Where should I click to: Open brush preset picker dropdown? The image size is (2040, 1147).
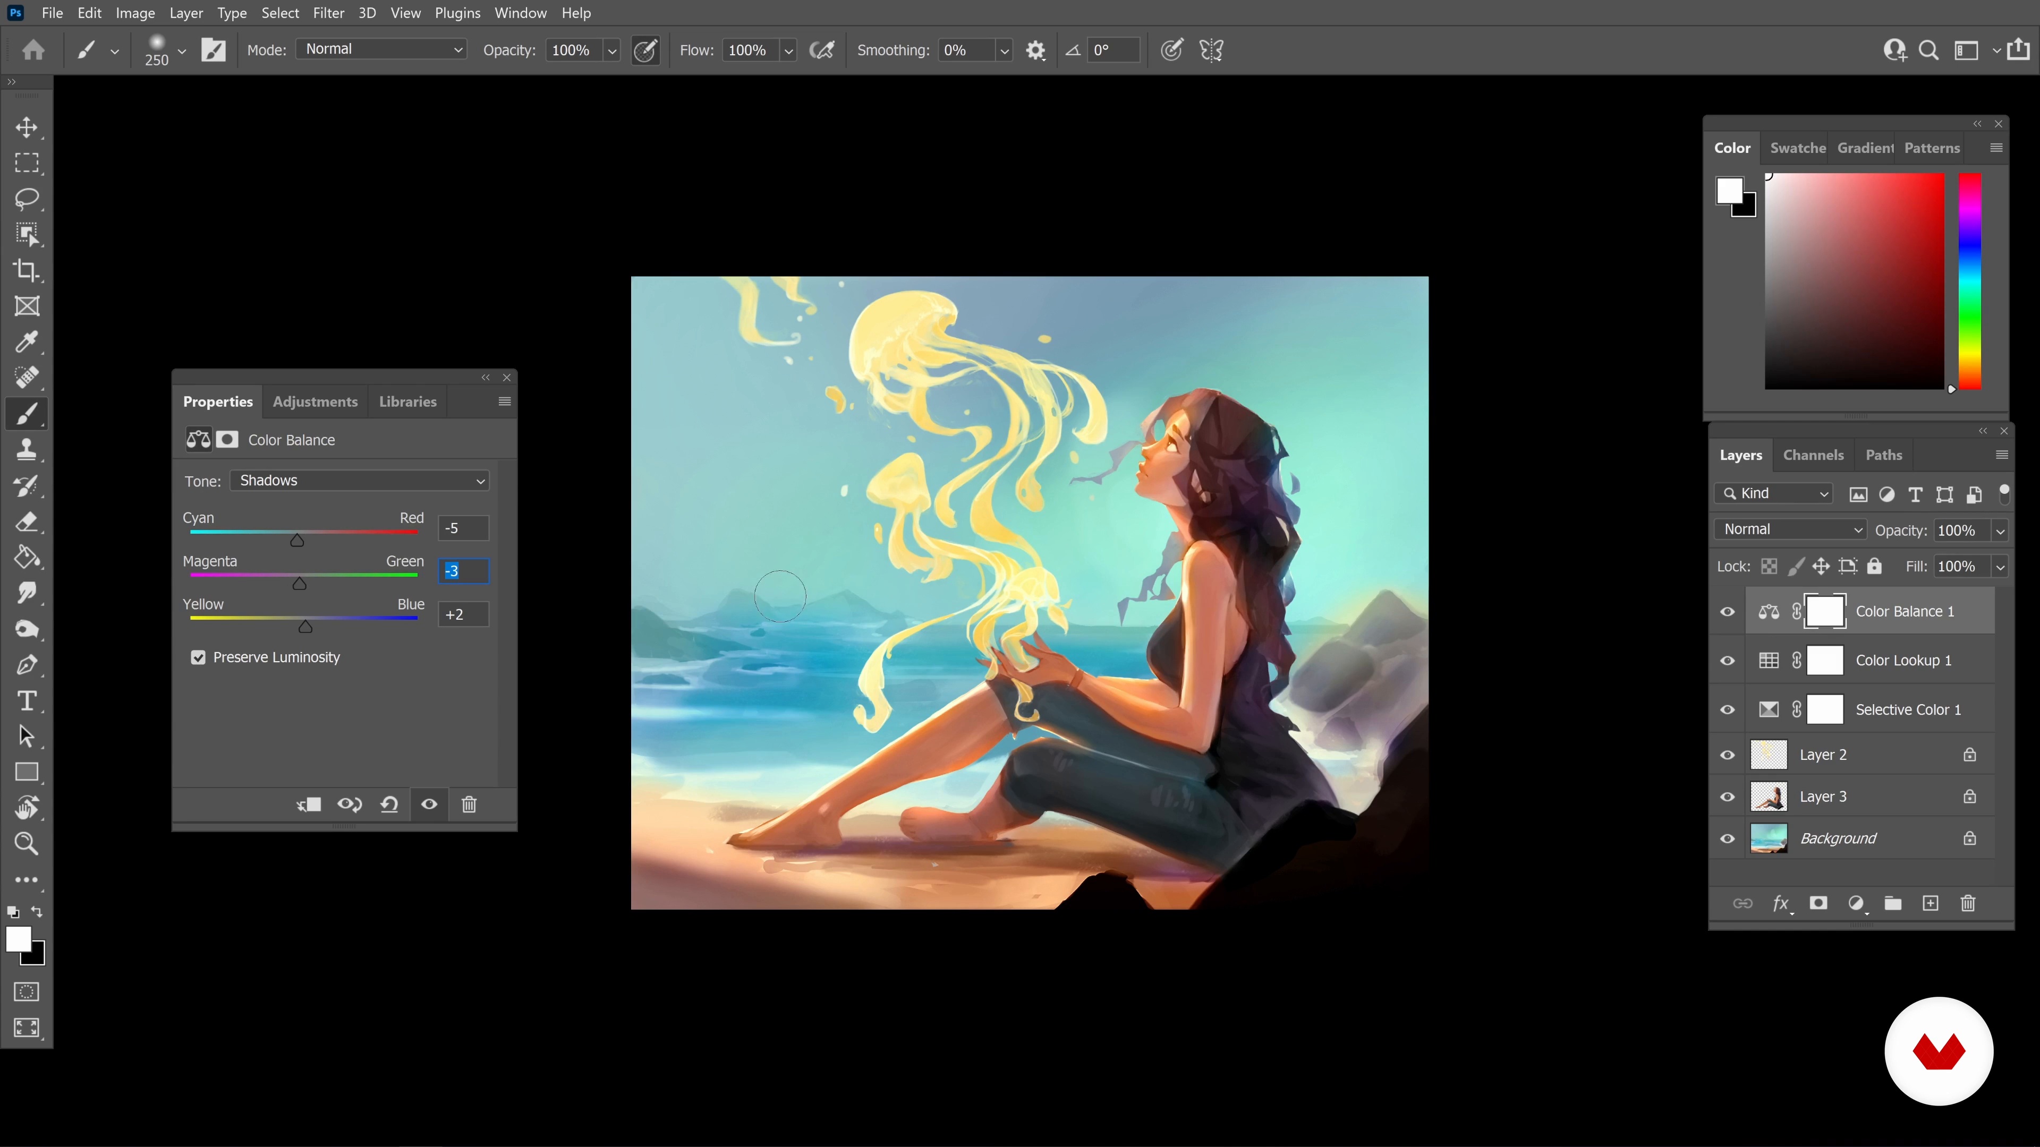click(x=182, y=50)
